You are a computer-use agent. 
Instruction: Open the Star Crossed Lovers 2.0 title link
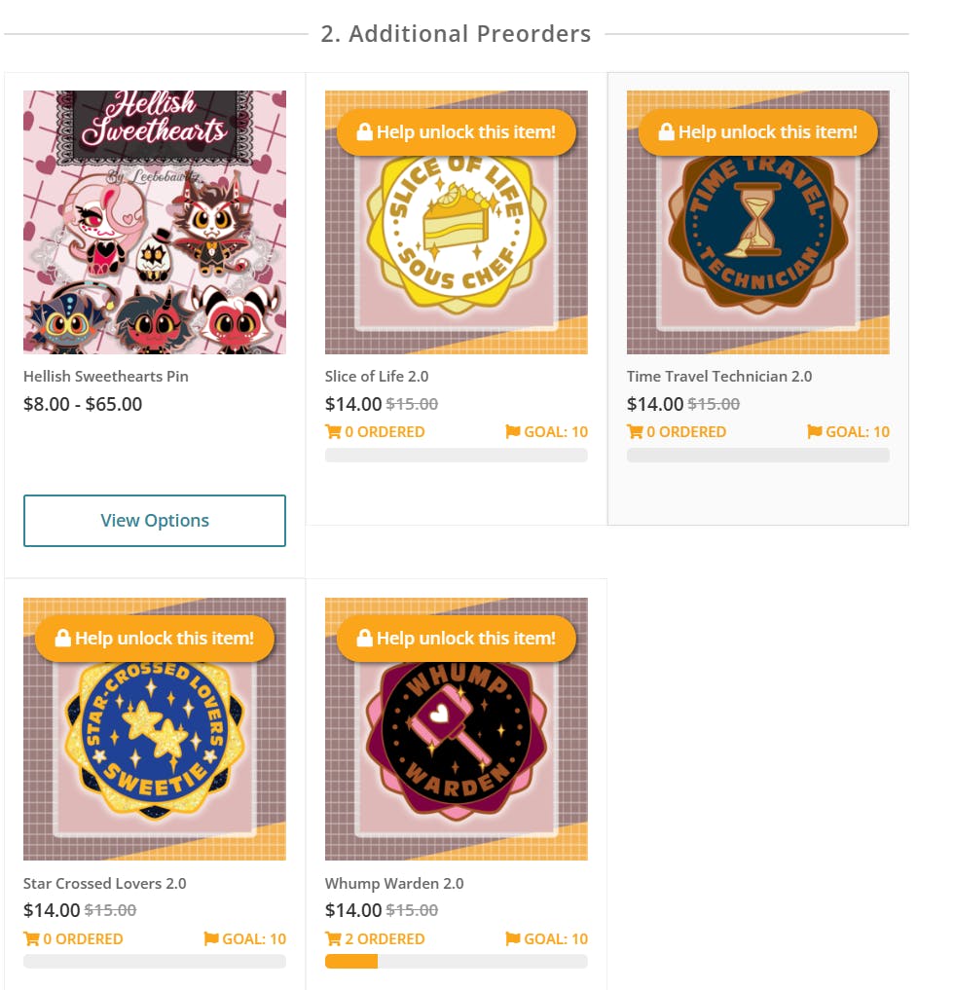(105, 883)
